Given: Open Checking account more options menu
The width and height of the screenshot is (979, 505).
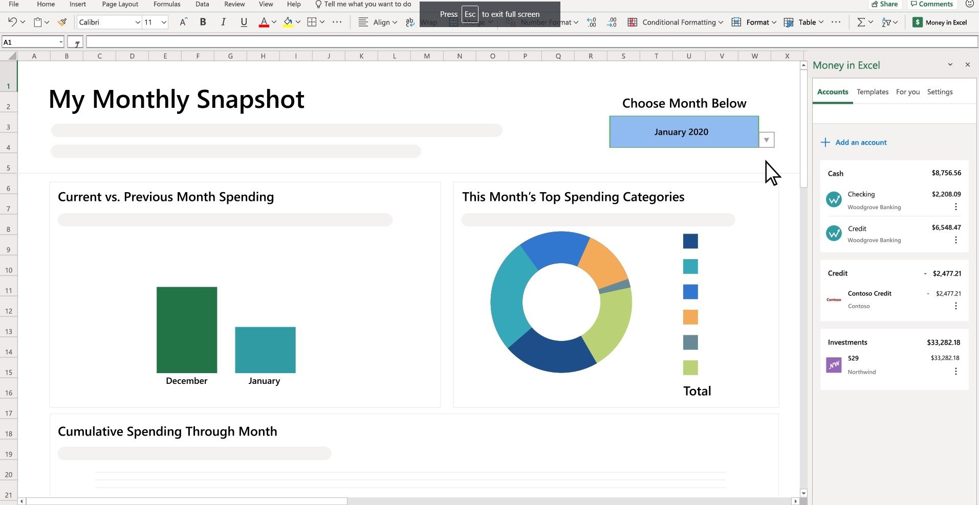Looking at the screenshot, I should (x=955, y=207).
